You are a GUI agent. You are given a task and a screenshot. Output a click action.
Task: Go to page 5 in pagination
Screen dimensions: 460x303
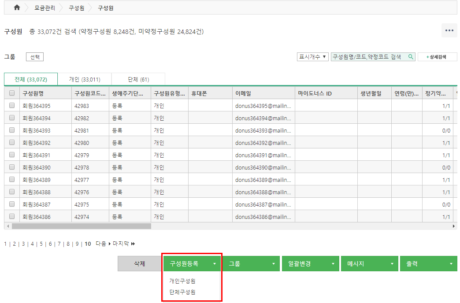(x=41, y=244)
